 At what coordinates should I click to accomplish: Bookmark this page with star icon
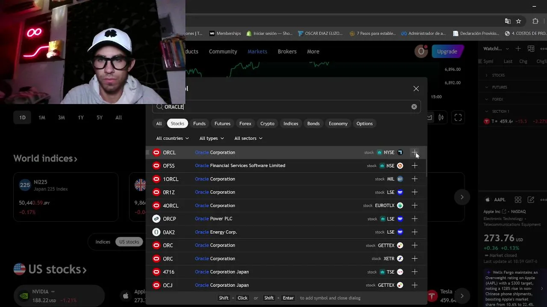[518, 21]
